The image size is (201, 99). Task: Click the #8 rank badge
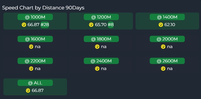(111, 25)
